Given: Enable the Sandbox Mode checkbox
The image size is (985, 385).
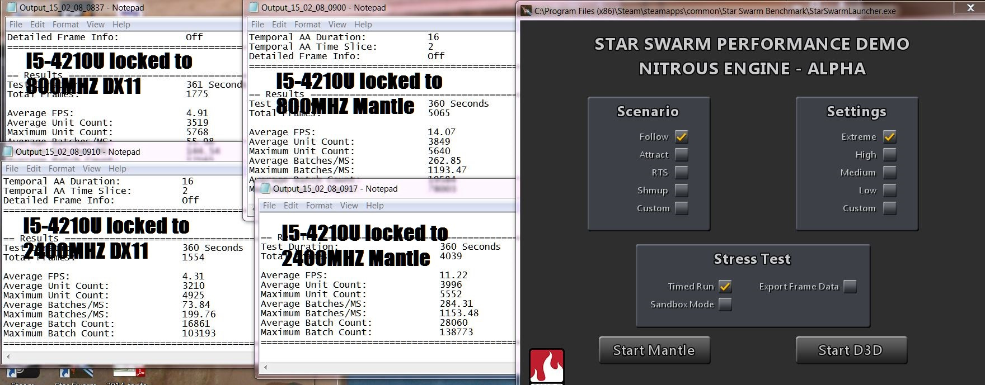Looking at the screenshot, I should pos(725,305).
